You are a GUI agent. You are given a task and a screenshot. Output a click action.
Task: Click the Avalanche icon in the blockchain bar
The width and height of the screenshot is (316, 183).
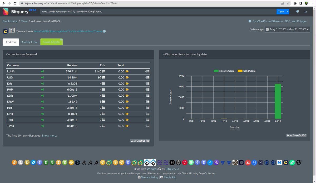pyautogui.click(x=248, y=163)
